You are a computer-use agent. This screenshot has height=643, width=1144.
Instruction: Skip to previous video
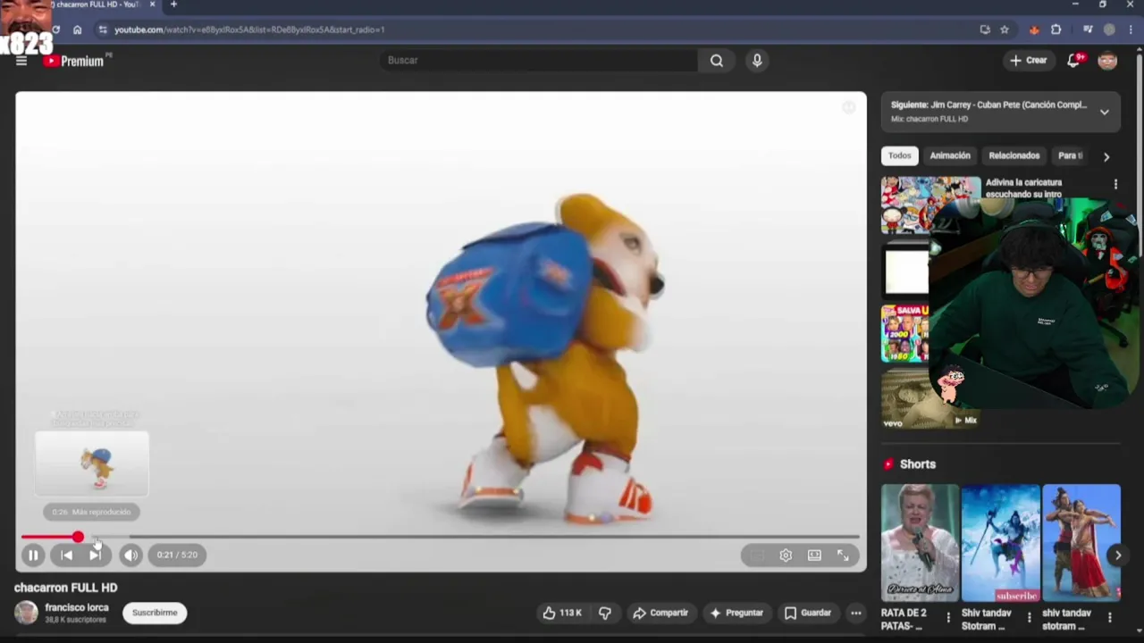[66, 555]
